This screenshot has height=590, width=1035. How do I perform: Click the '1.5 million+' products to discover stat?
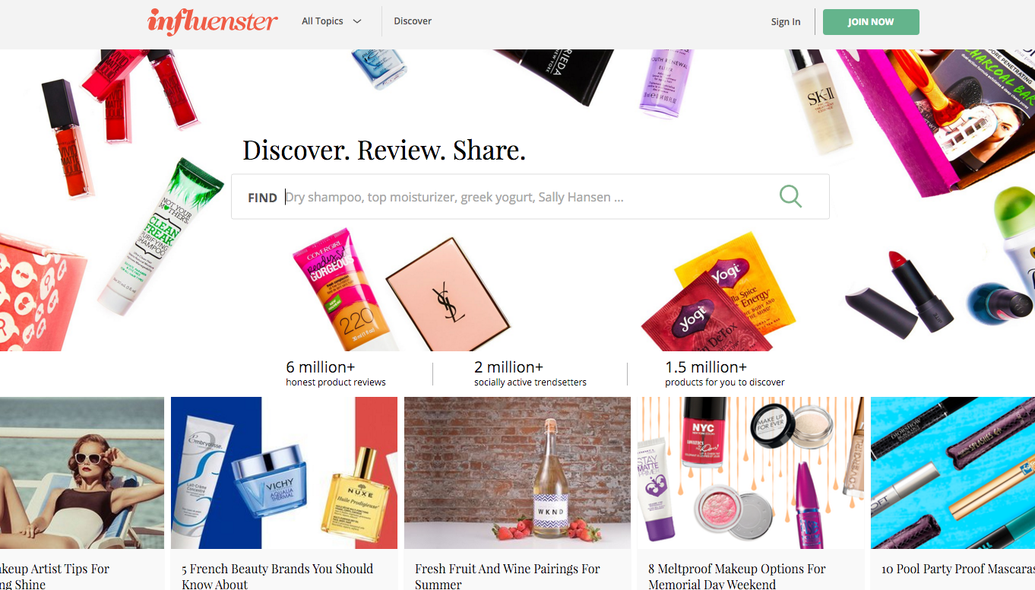pos(725,373)
